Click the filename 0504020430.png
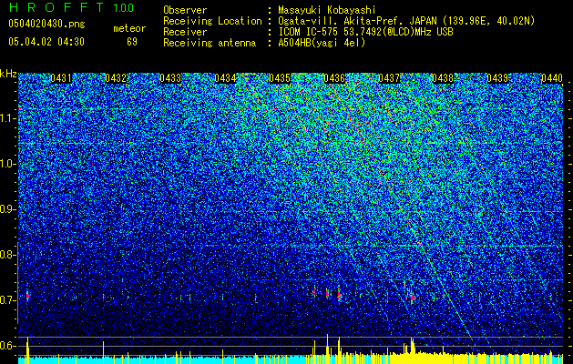Screen dimensions: 573x364 coord(46,24)
